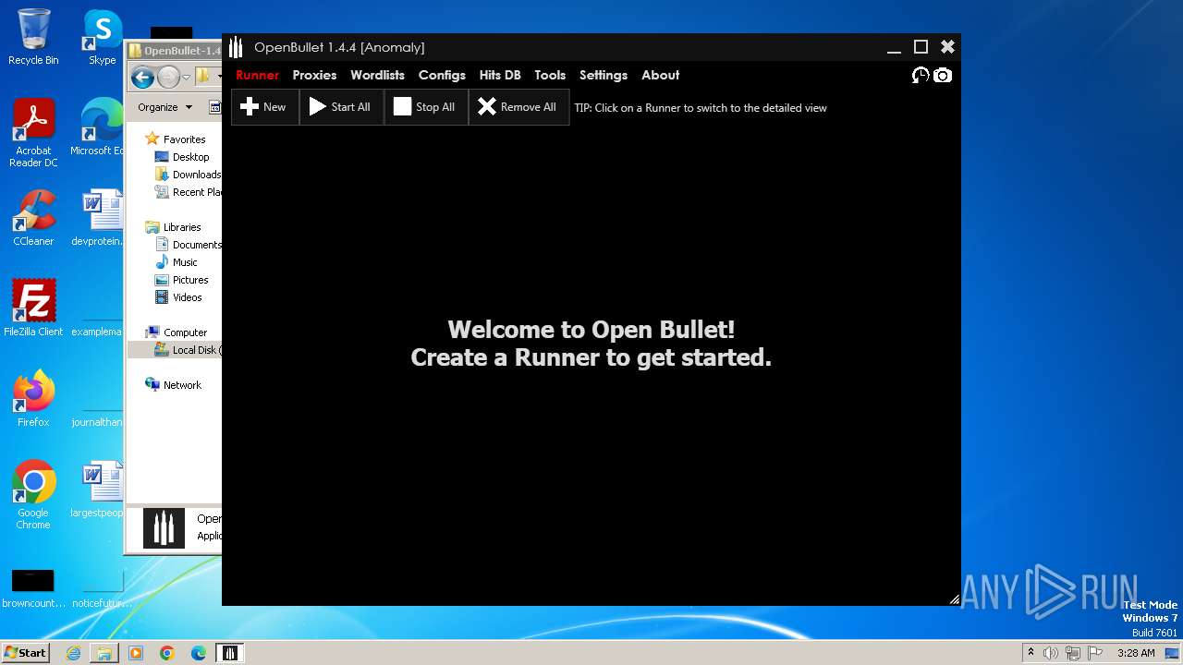
Task: Open Edge from the taskbar
Action: pyautogui.click(x=199, y=653)
